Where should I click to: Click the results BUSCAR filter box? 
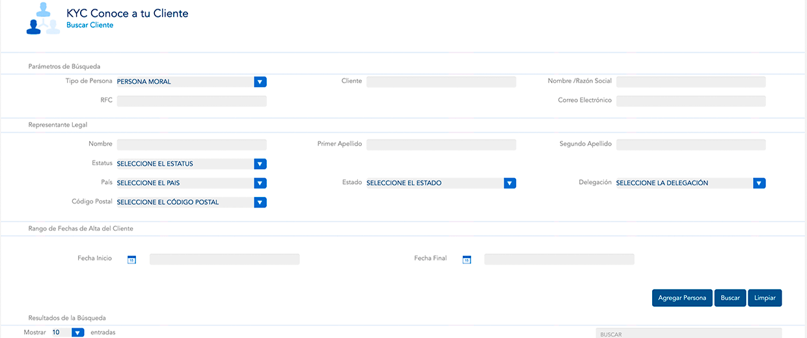point(688,333)
